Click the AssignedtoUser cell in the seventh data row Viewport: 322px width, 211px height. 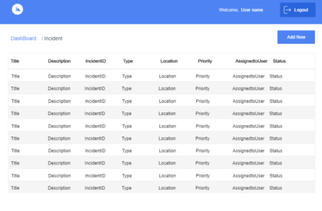(248, 151)
